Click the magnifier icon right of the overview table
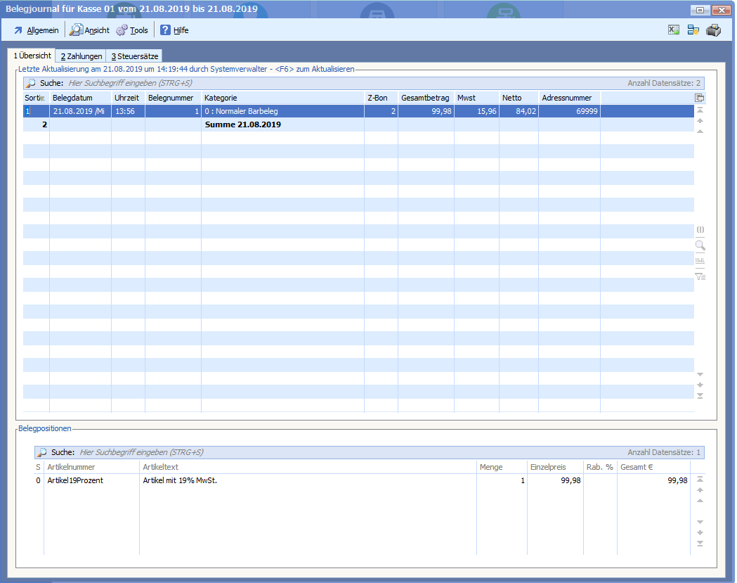 (700, 245)
